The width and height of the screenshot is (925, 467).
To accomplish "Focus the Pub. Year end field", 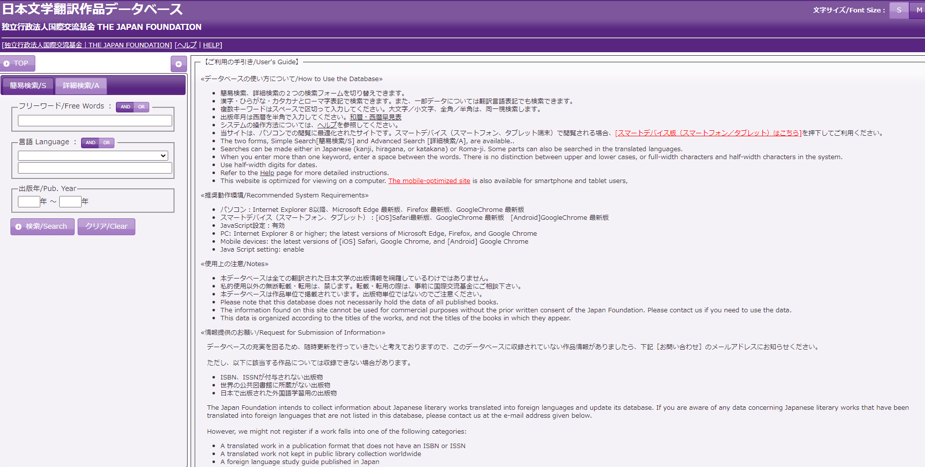I will tap(70, 201).
